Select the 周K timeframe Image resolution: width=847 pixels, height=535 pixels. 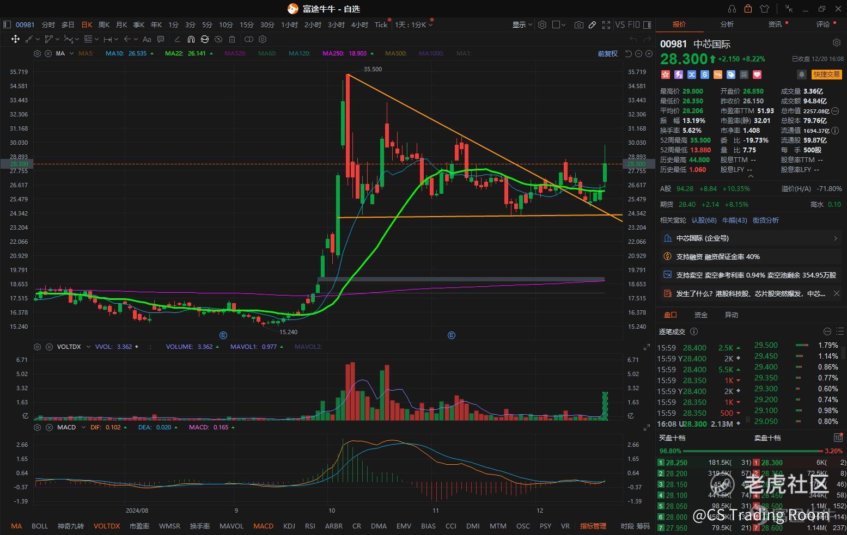tap(104, 24)
